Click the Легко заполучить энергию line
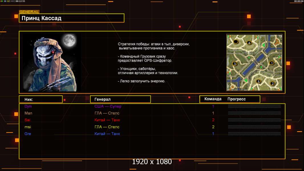 [x=141, y=81]
